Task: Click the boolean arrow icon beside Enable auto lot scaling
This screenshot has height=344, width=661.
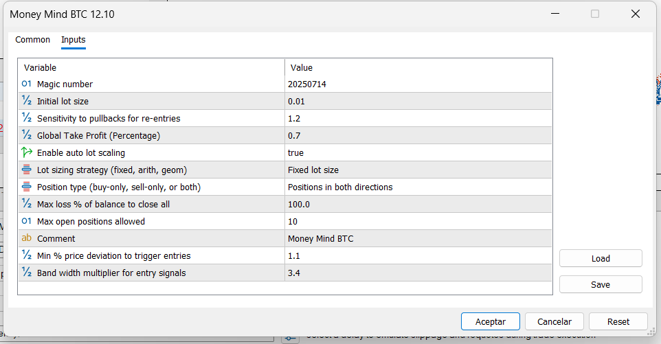Action: [27, 152]
